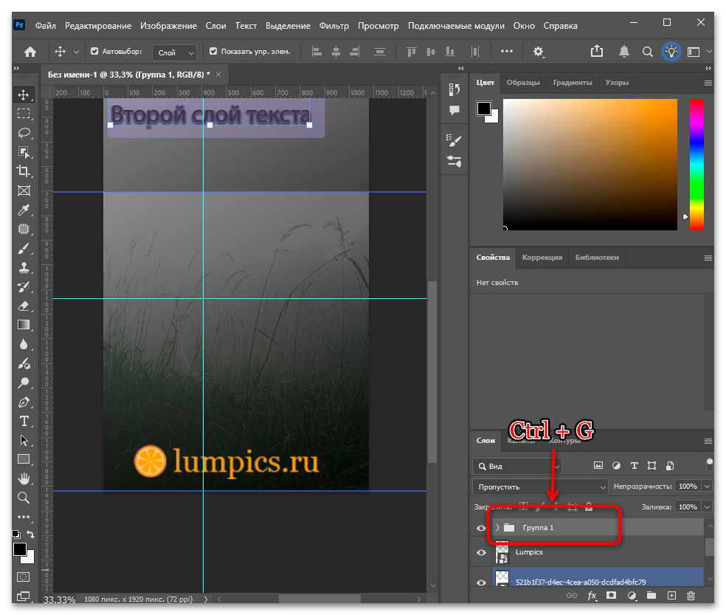Image resolution: width=726 pixels, height=615 pixels.
Task: Select the Clone Stamp tool
Action: [24, 267]
